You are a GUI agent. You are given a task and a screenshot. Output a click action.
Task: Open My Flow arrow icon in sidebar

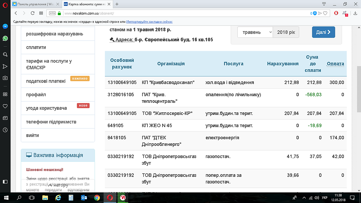click(5, 67)
